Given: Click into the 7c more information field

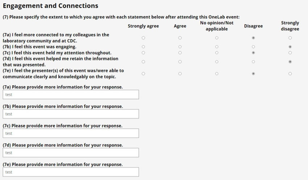Looking at the screenshot, I should point(71,133).
